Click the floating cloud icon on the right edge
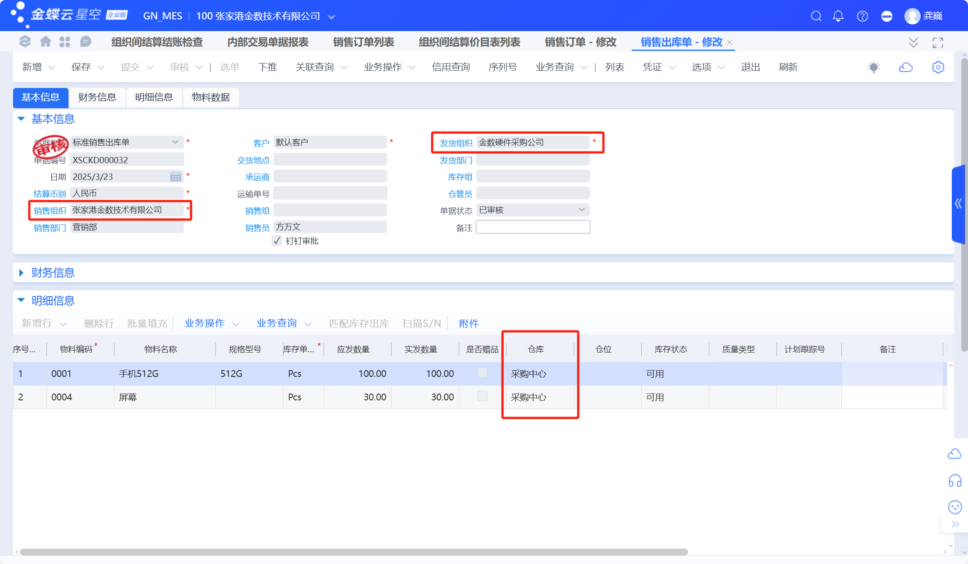The width and height of the screenshot is (968, 564). 954,454
